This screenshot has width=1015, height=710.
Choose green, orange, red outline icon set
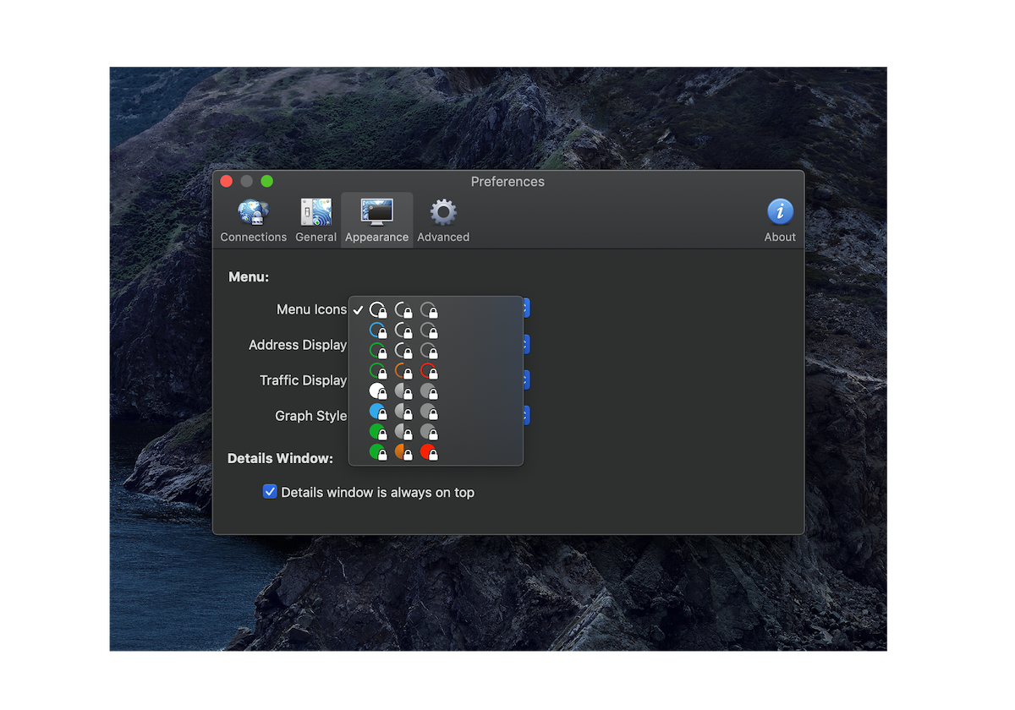pos(403,371)
